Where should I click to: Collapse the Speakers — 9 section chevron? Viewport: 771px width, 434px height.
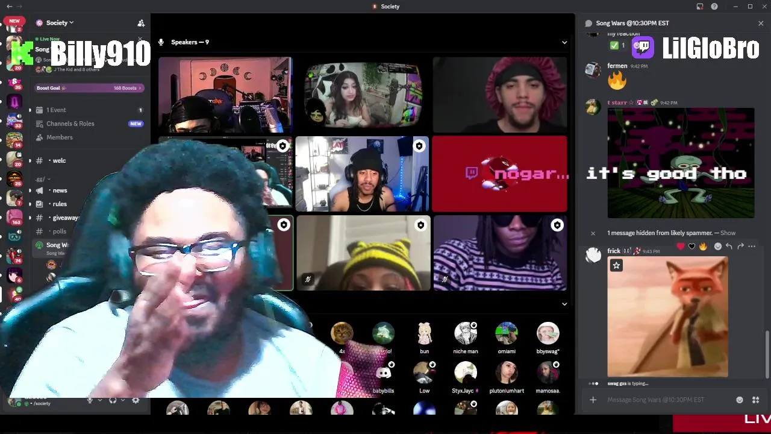[564, 42]
